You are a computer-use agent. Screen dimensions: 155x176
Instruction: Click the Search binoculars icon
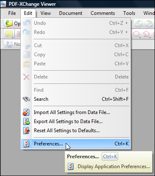pos(26,99)
